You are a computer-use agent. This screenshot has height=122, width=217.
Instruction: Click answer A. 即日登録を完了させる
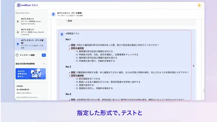(88, 79)
